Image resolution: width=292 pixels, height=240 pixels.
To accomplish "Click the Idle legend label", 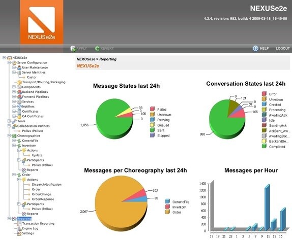I will coord(272,121).
